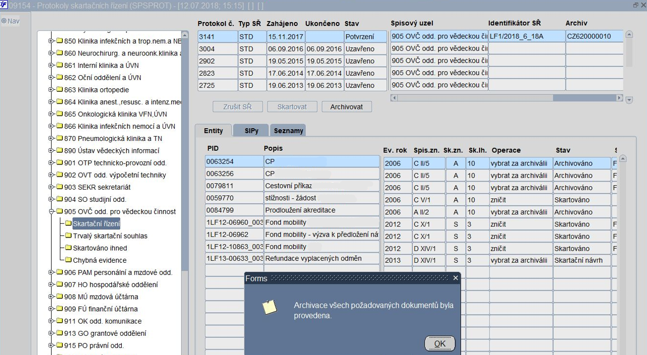647x355 pixels.
Task: Click folder icon of 866 Klinika infekčních nemocí
Action: pyautogui.click(x=59, y=126)
